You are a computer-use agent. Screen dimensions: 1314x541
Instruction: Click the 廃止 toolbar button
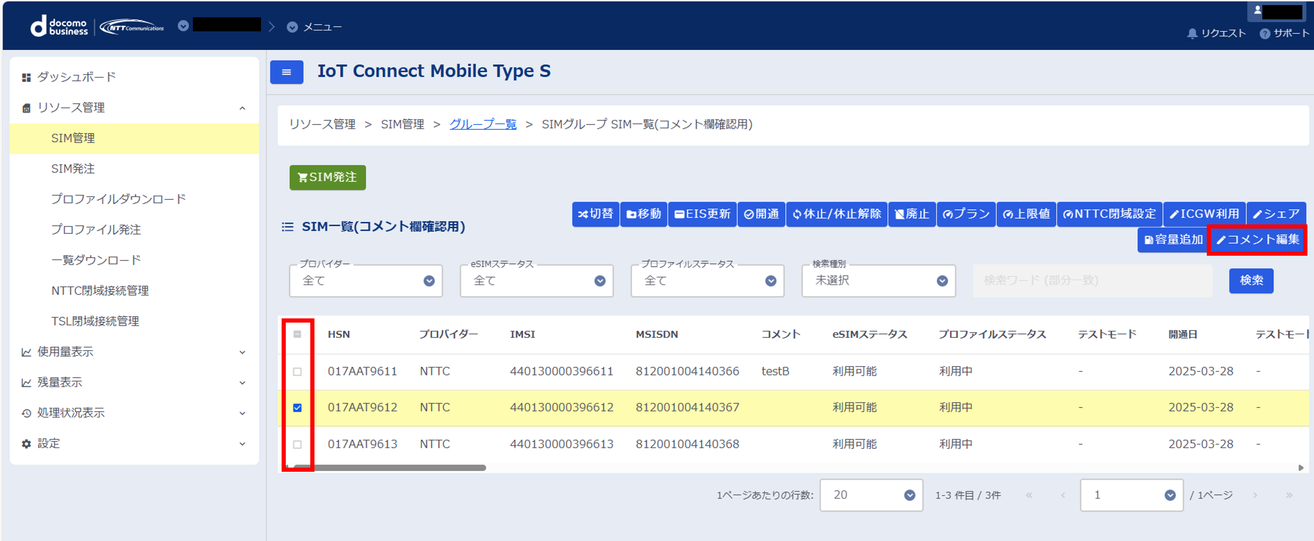click(911, 214)
